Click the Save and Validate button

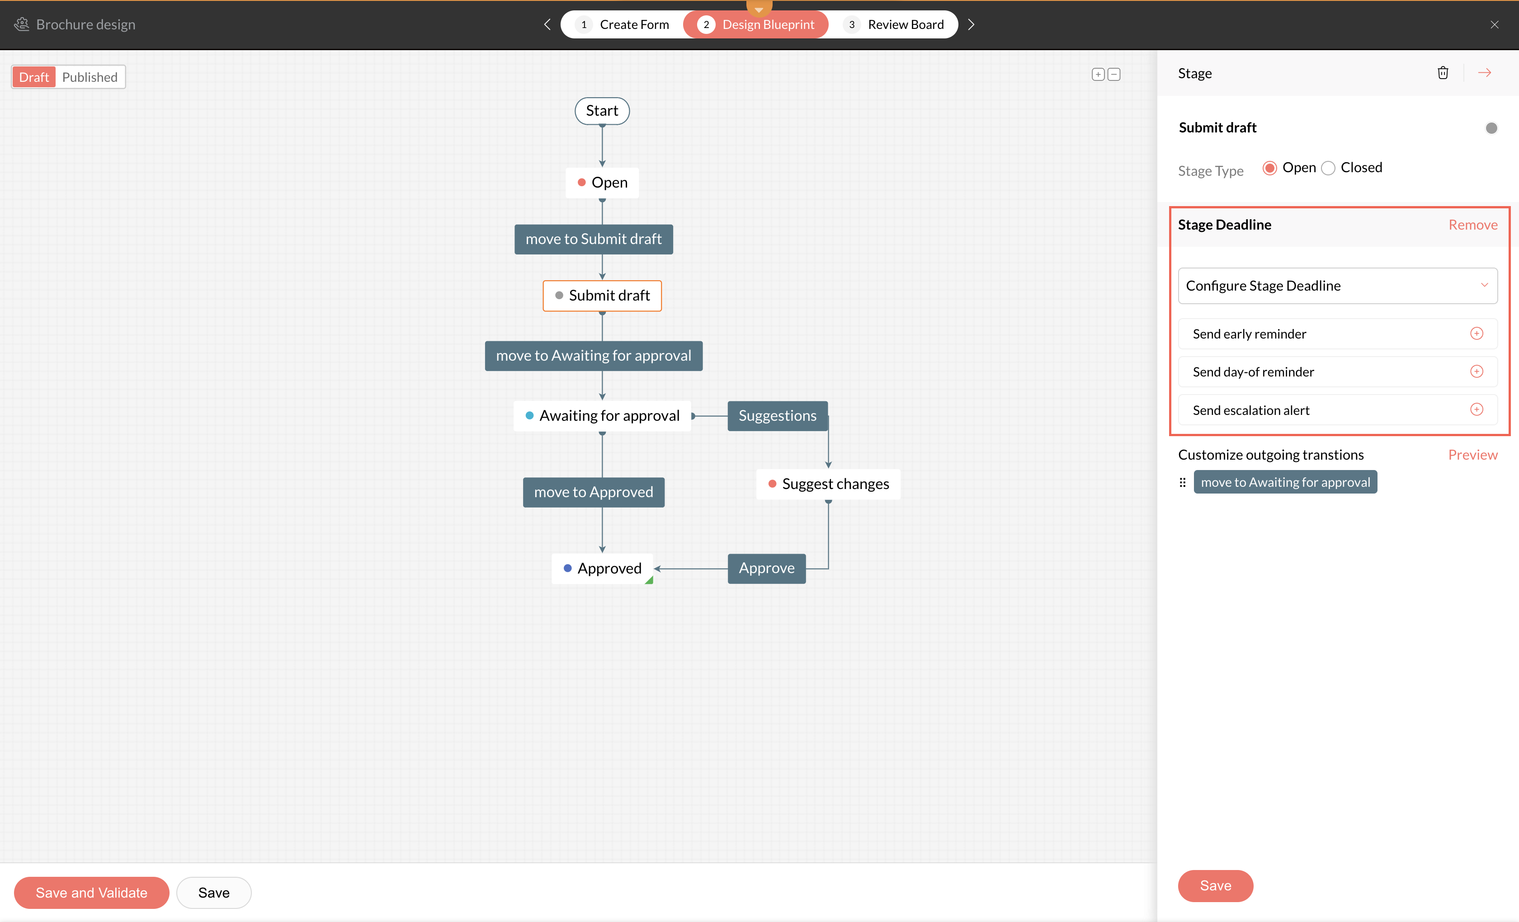(x=91, y=893)
